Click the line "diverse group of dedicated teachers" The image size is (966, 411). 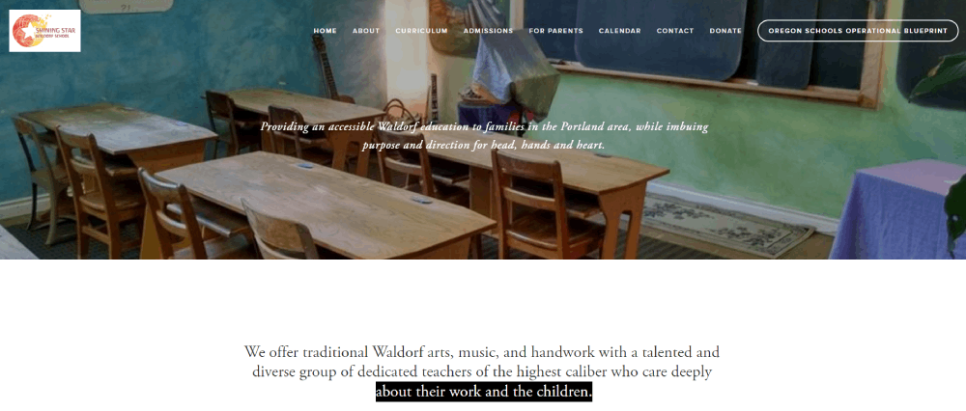[482, 372]
